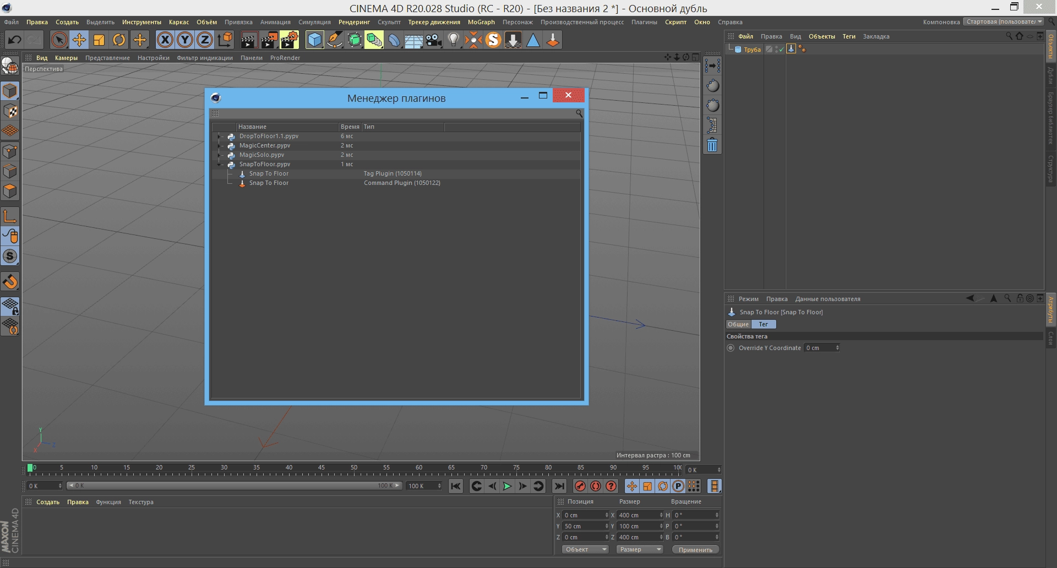Add a Light object

pyautogui.click(x=454, y=40)
